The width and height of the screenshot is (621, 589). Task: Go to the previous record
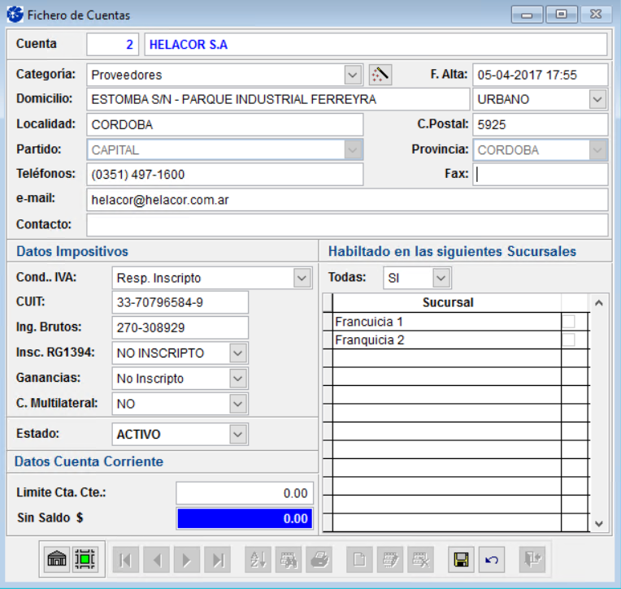[156, 560]
